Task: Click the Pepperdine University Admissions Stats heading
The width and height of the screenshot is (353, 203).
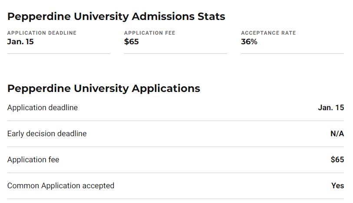Action: 116,17
